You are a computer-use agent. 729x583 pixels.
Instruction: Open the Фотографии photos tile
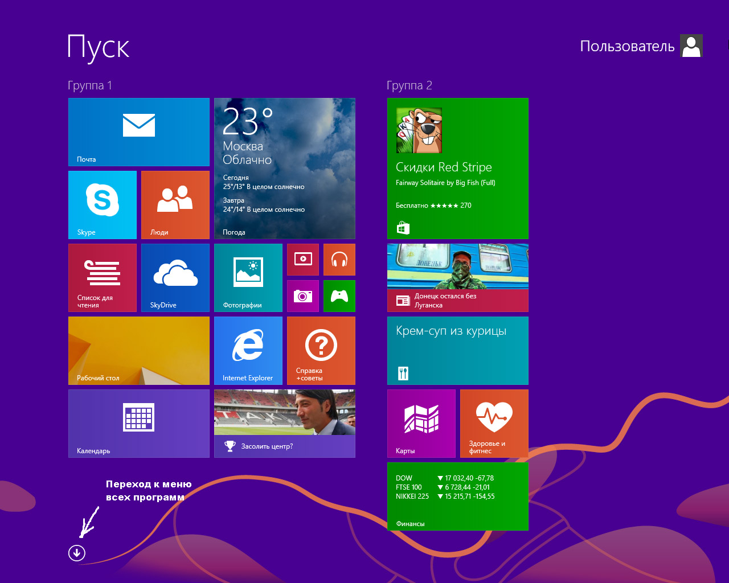click(x=248, y=278)
